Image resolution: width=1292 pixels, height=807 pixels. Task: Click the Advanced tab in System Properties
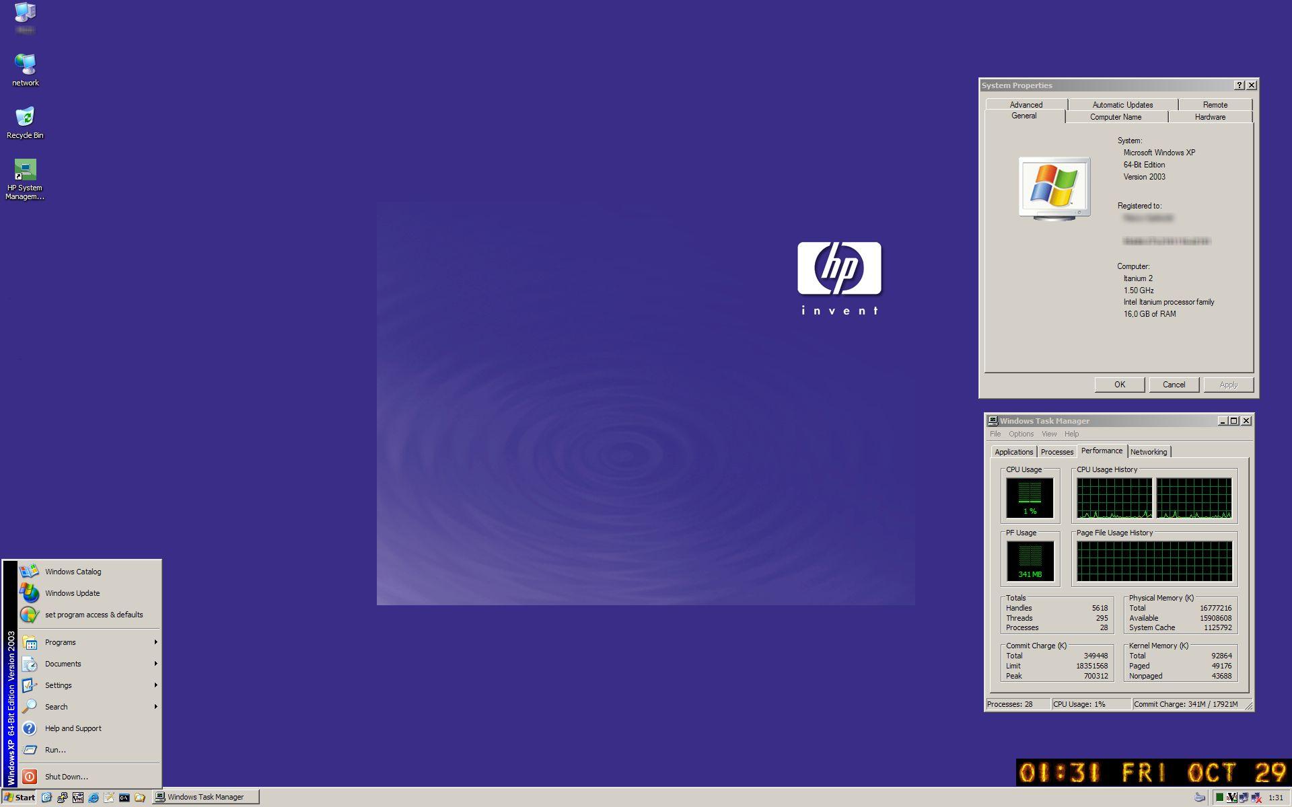coord(1025,104)
